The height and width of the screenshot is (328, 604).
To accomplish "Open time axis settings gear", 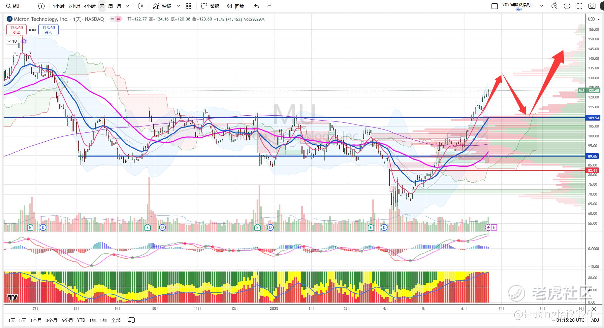I will point(594,309).
